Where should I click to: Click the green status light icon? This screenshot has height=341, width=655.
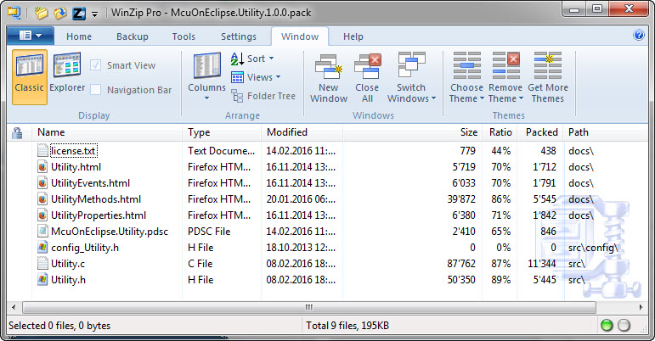pyautogui.click(x=606, y=326)
